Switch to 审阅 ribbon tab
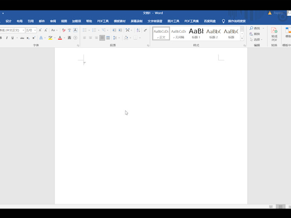This screenshot has width=291, height=218. [x=53, y=21]
